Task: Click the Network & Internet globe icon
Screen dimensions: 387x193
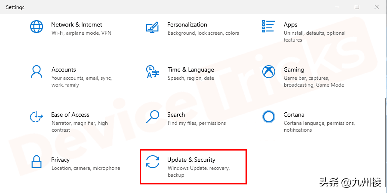Action: tap(37, 27)
